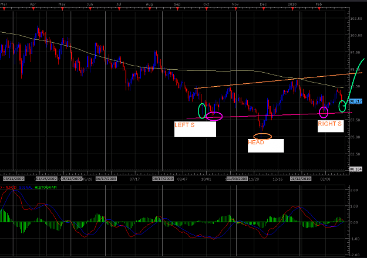The height and width of the screenshot is (258, 367).
Task: Click the Apr month label on top axis
Action: pyautogui.click(x=33, y=4)
